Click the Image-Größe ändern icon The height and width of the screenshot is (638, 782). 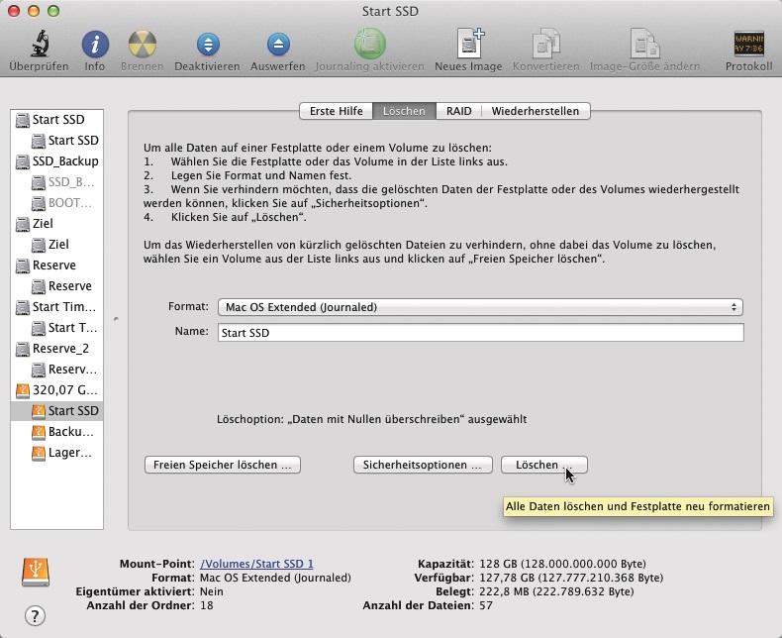(644, 44)
